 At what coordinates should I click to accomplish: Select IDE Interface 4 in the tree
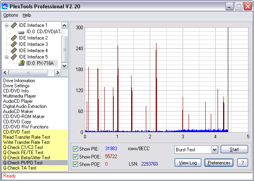(33, 51)
